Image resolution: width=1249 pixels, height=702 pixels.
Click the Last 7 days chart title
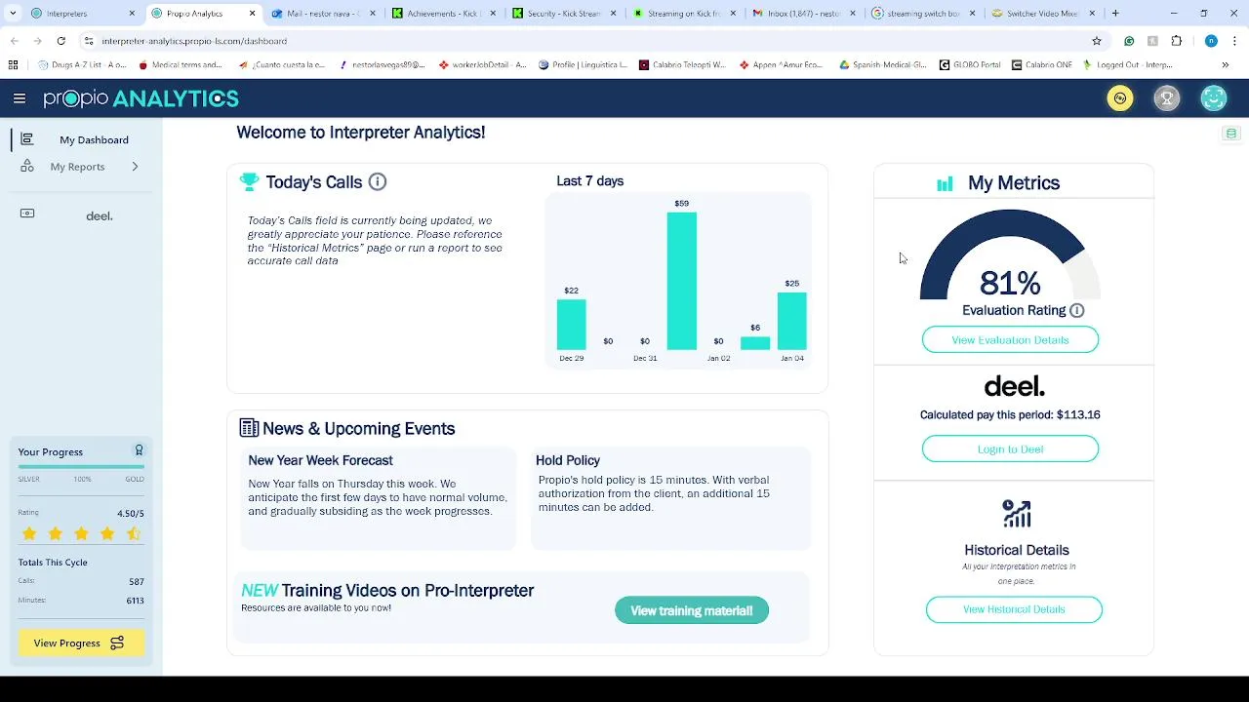tap(589, 181)
